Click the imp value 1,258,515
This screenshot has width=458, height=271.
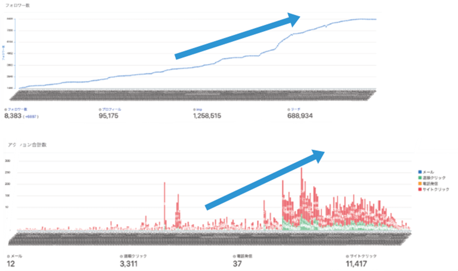pos(207,116)
